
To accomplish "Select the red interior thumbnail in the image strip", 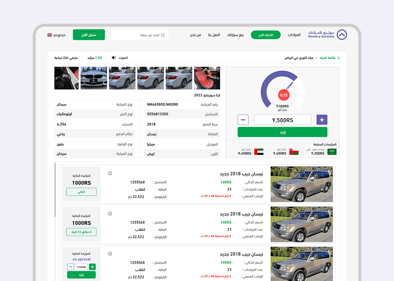I will coord(207,78).
